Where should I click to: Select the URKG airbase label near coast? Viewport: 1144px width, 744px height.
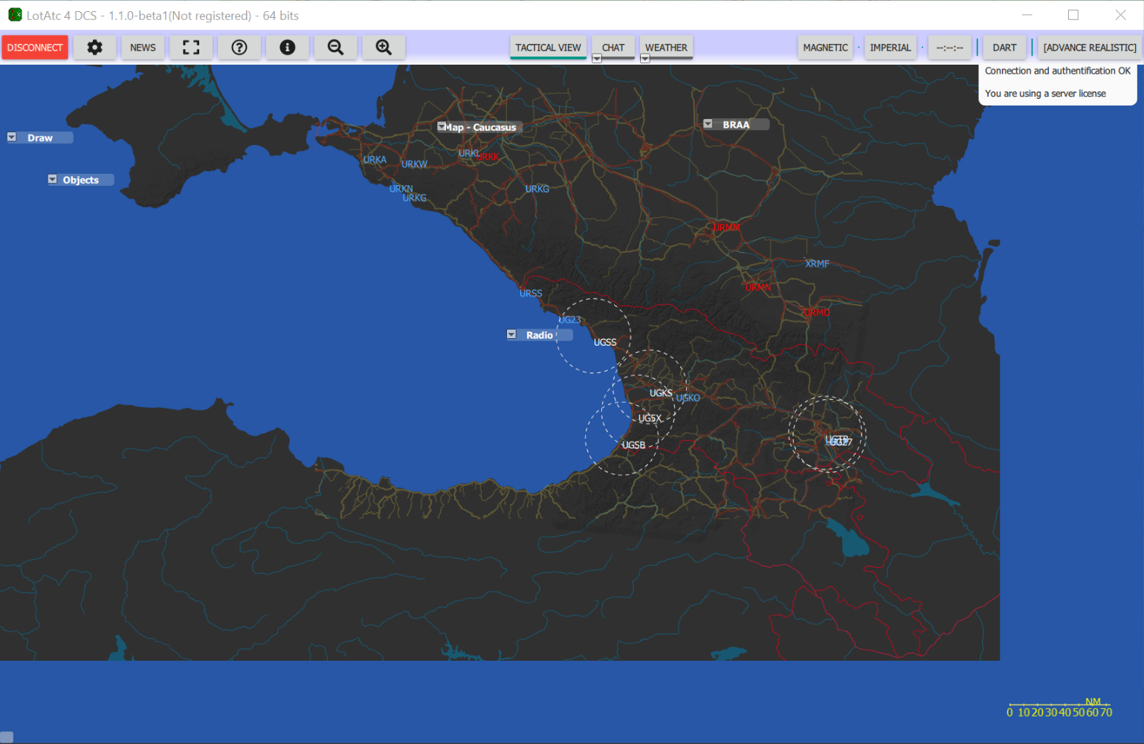(415, 198)
